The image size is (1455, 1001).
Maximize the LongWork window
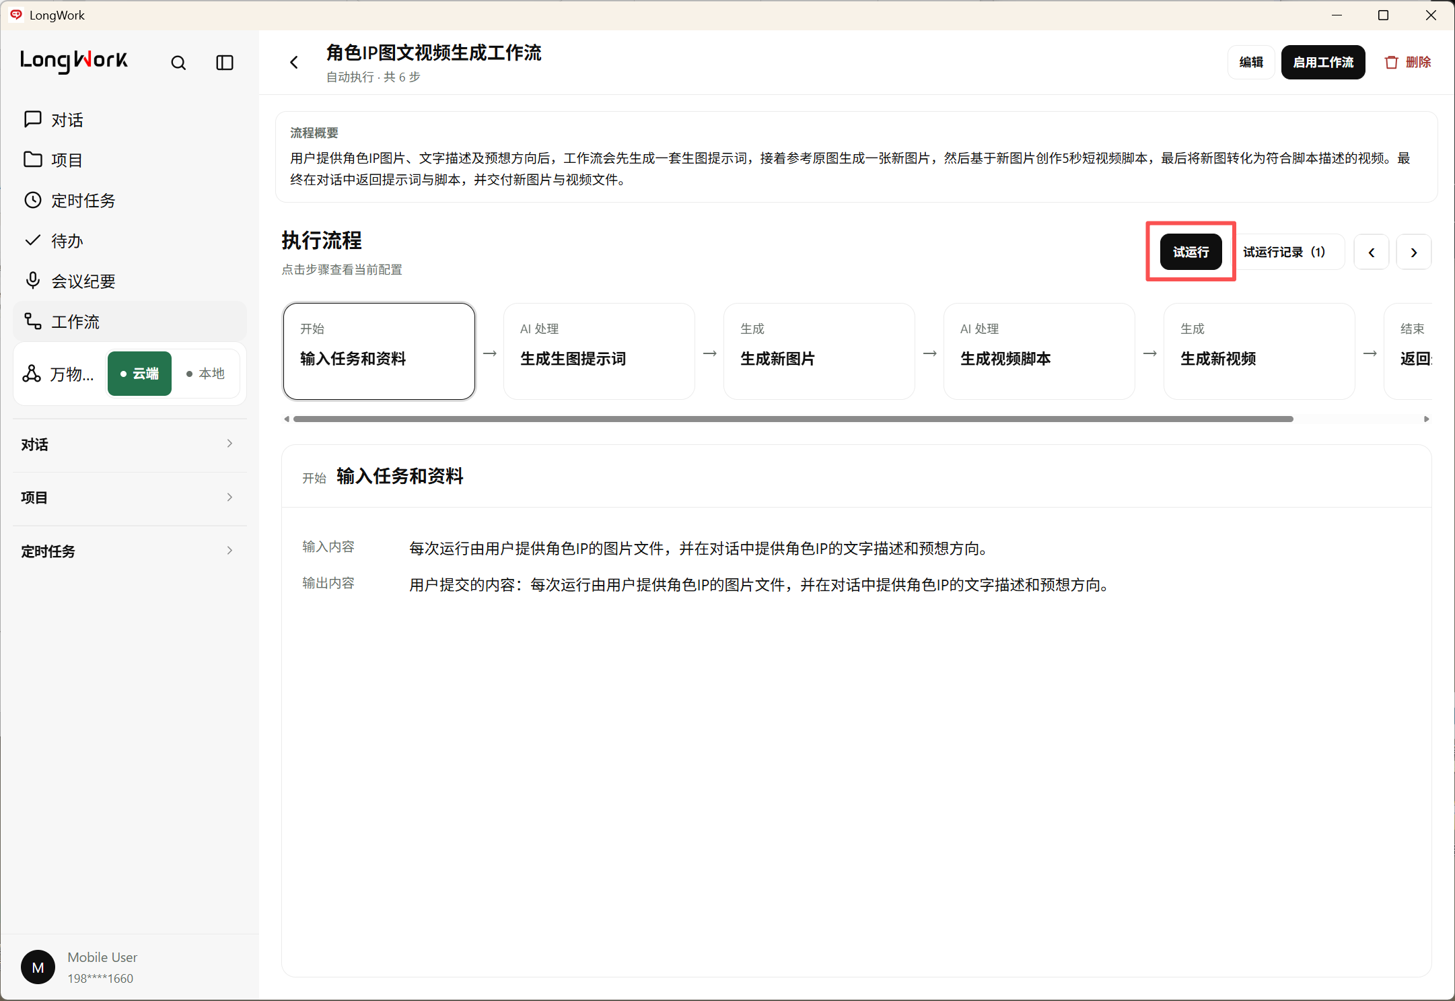pos(1384,15)
